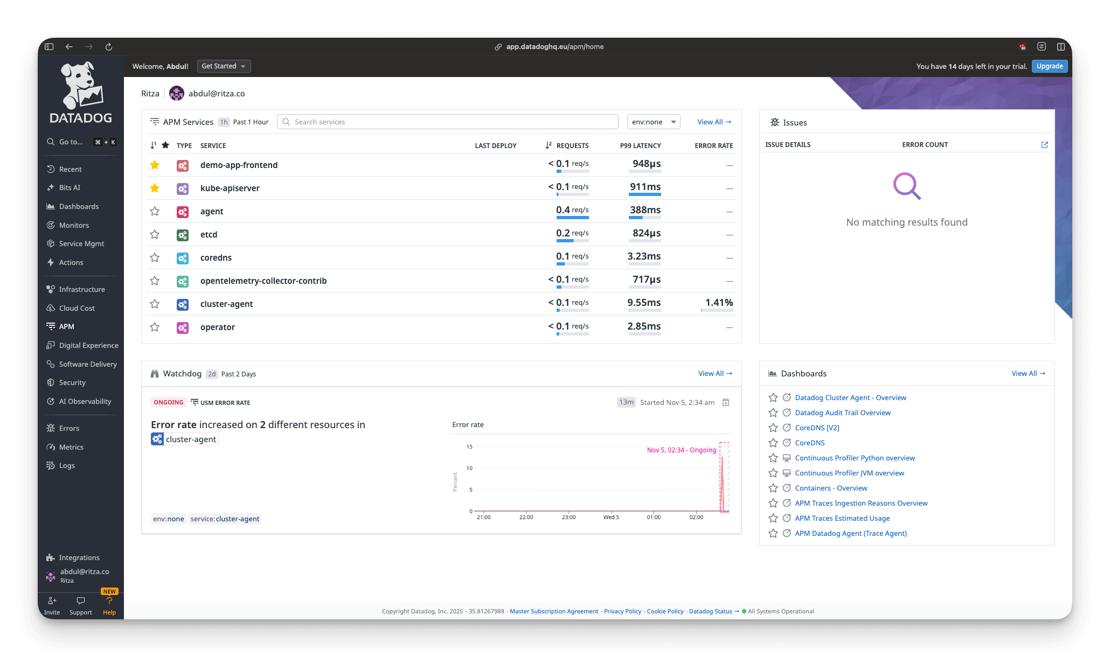Open the requests sort order control
1110x657 pixels.
coord(549,145)
